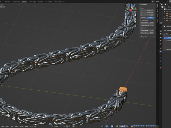This screenshot has width=171, height=128.
Task: Click the pin icon beside Scene field
Action: pyautogui.click(x=167, y=1)
